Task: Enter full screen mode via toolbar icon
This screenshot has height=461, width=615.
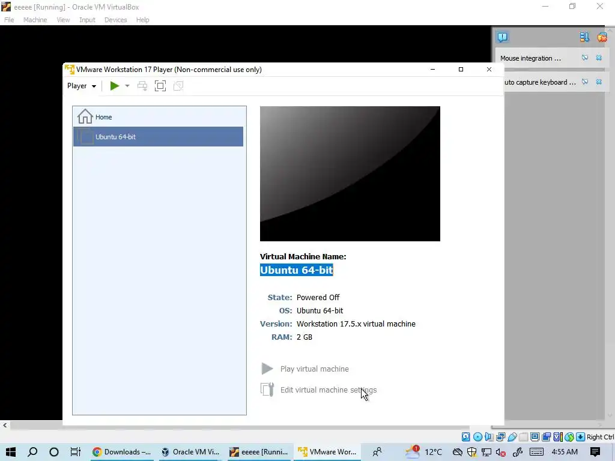Action: coord(160,86)
